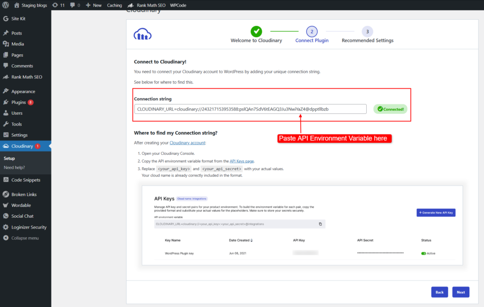This screenshot has height=307, width=484.
Task: Click the Connected! status badge
Action: pyautogui.click(x=390, y=109)
